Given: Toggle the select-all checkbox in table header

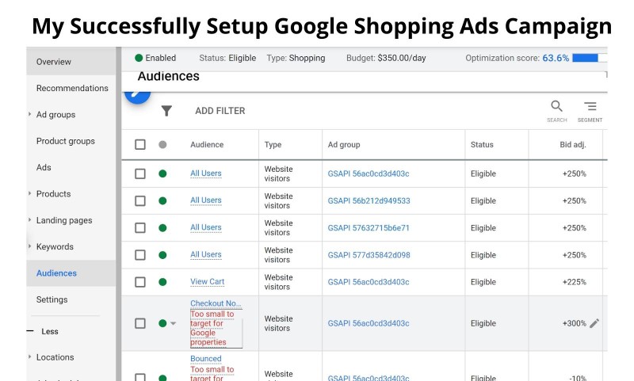Looking at the screenshot, I should [140, 145].
